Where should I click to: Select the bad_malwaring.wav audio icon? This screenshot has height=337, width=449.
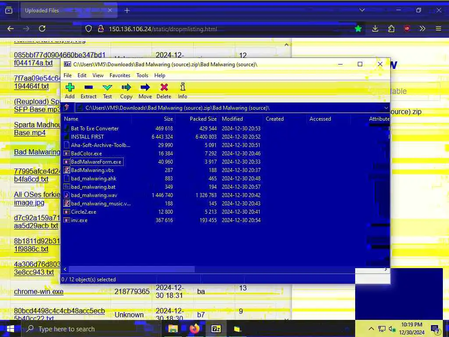(67, 195)
